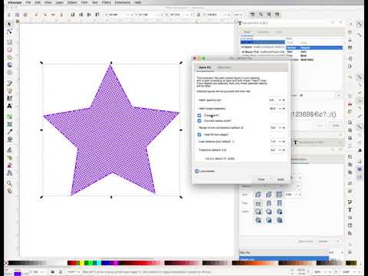Click rotate 90° counter-clockwise toolbar icon
This screenshot has height=276, width=368.
pyautogui.click(x=36, y=15)
